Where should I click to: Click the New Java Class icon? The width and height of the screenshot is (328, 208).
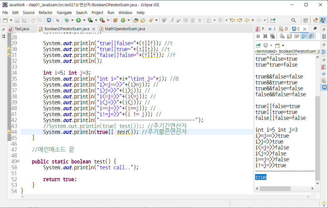click(123, 20)
